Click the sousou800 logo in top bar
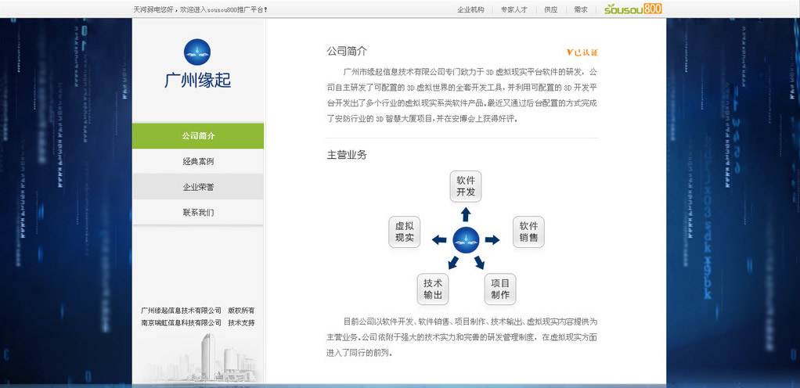Image resolution: width=800 pixels, height=388 pixels. [633, 9]
